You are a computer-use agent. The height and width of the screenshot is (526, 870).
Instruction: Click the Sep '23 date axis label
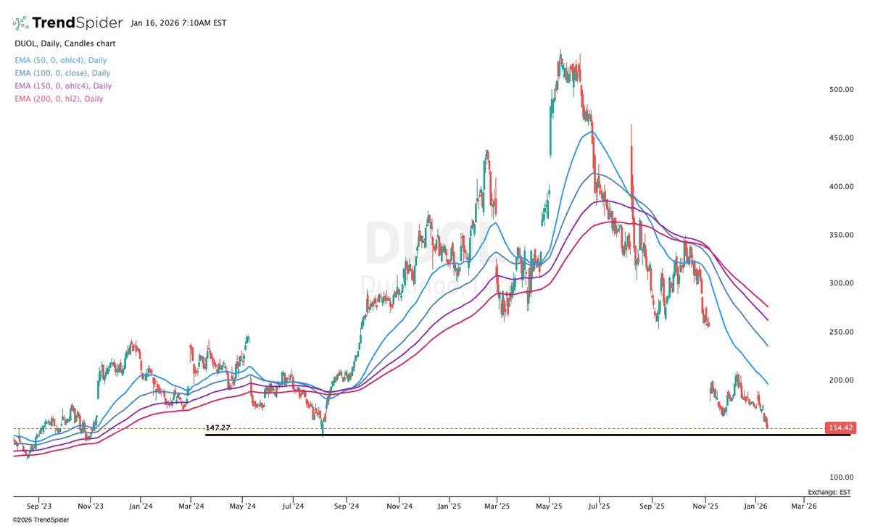(x=38, y=506)
